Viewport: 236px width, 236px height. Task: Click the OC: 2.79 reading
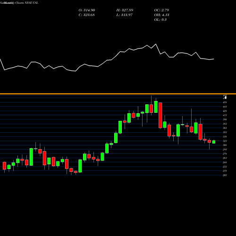[x=161, y=10]
